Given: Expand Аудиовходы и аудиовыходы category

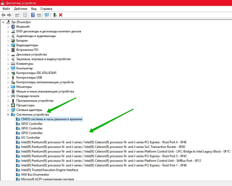Looking at the screenshot, I should pyautogui.click(x=8, y=36).
